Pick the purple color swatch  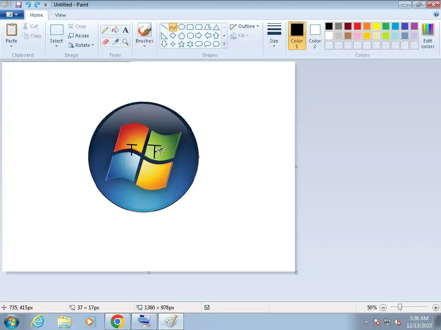414,26
